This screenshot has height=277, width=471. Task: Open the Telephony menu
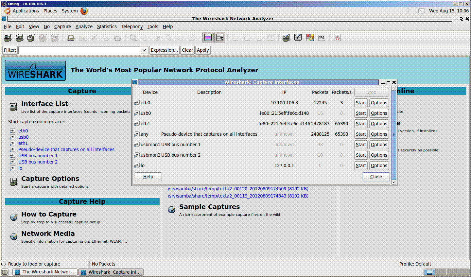tap(132, 26)
